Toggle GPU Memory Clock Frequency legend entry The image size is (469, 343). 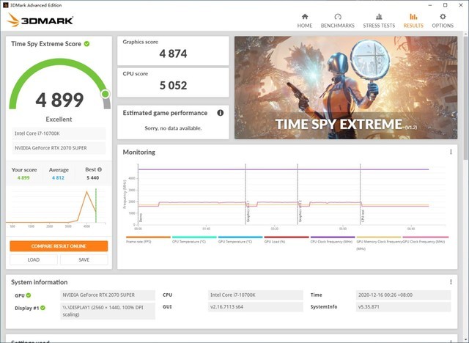[379, 242]
